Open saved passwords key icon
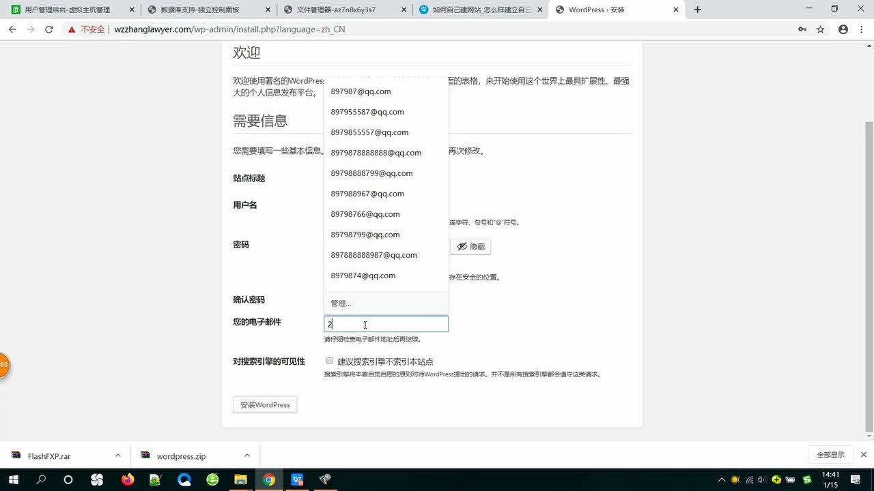 pyautogui.click(x=802, y=29)
